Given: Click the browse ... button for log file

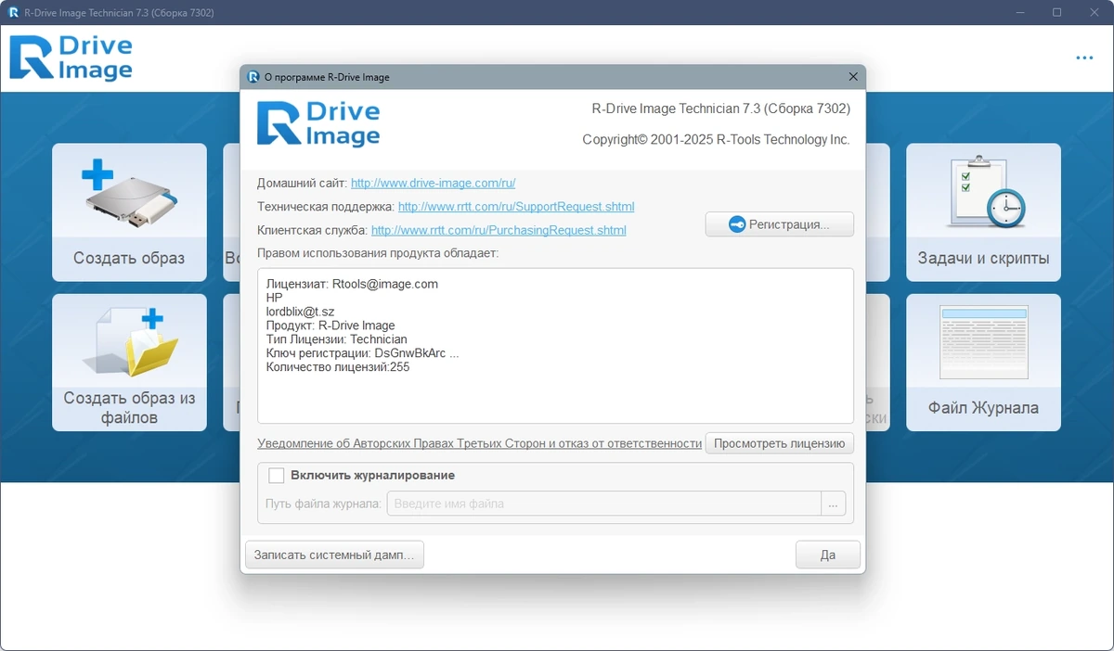Looking at the screenshot, I should click(x=833, y=504).
